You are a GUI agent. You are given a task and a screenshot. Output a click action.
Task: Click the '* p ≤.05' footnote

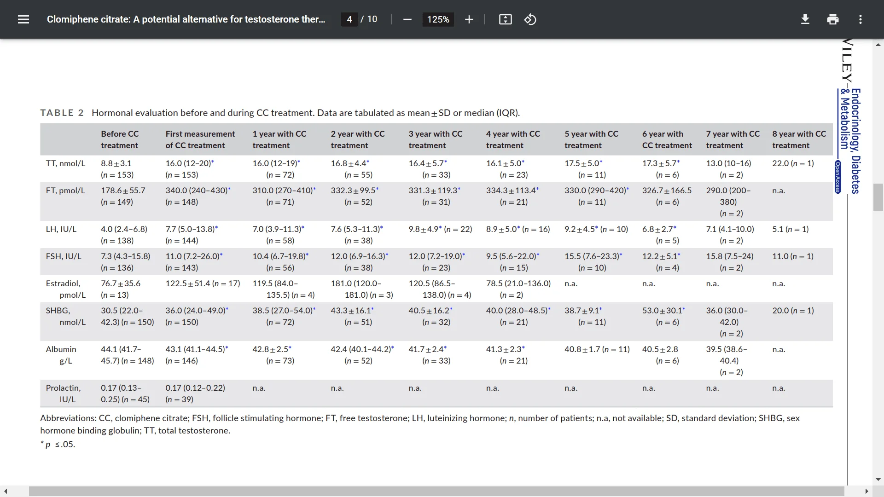tap(58, 445)
